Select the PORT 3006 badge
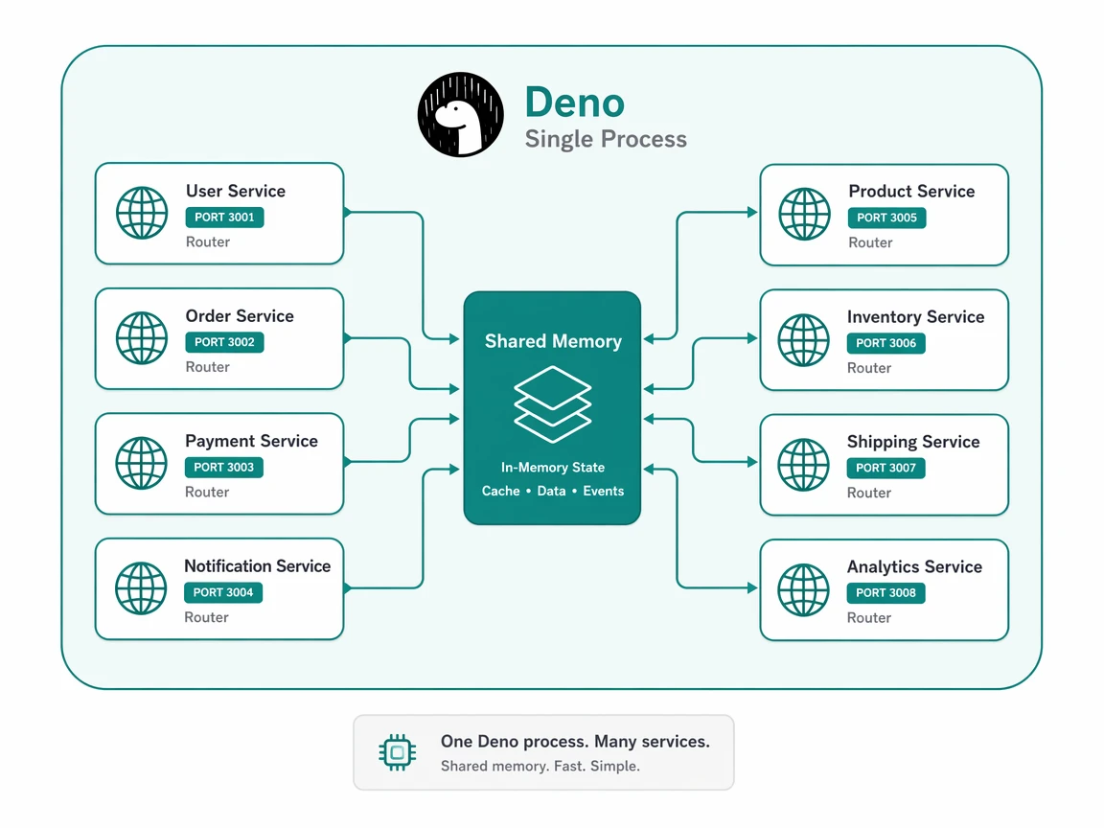Image resolution: width=1104 pixels, height=828 pixels. [x=886, y=343]
